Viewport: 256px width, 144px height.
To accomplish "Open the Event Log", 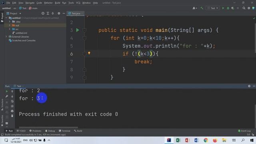I will point(244,131).
